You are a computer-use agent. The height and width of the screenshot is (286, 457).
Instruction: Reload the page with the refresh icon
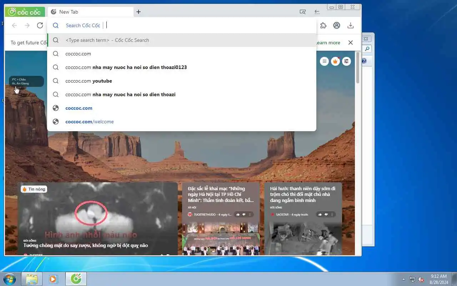point(40,25)
